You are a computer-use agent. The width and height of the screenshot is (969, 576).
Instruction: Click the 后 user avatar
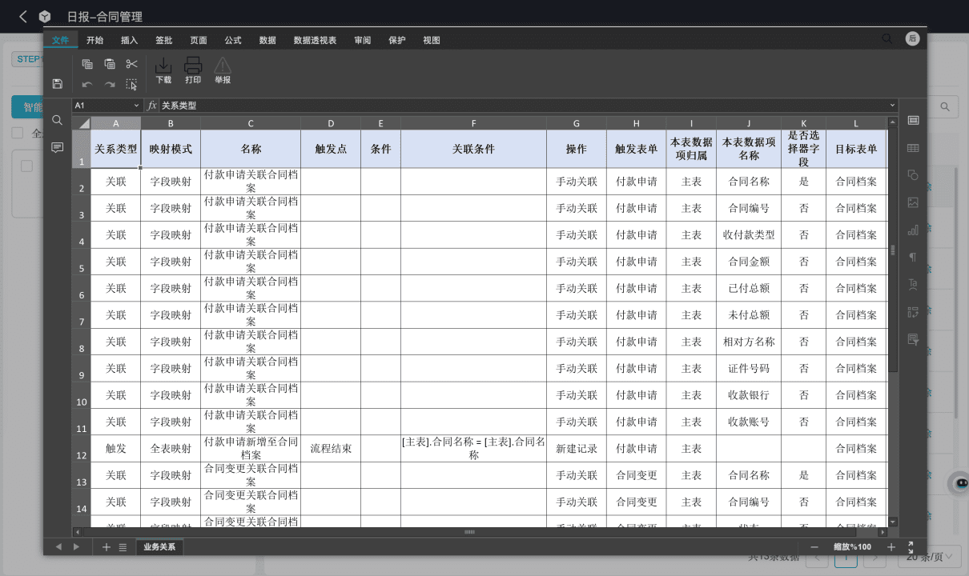click(x=912, y=38)
